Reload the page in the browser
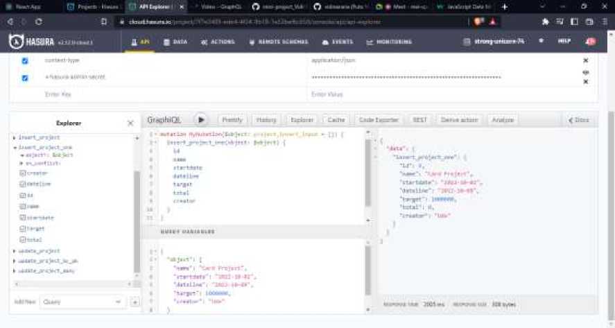Screen dimensions: 615x328 pos(38,21)
